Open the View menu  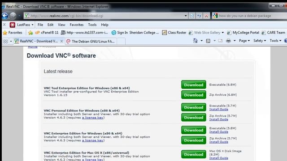pyautogui.click(x=61, y=25)
